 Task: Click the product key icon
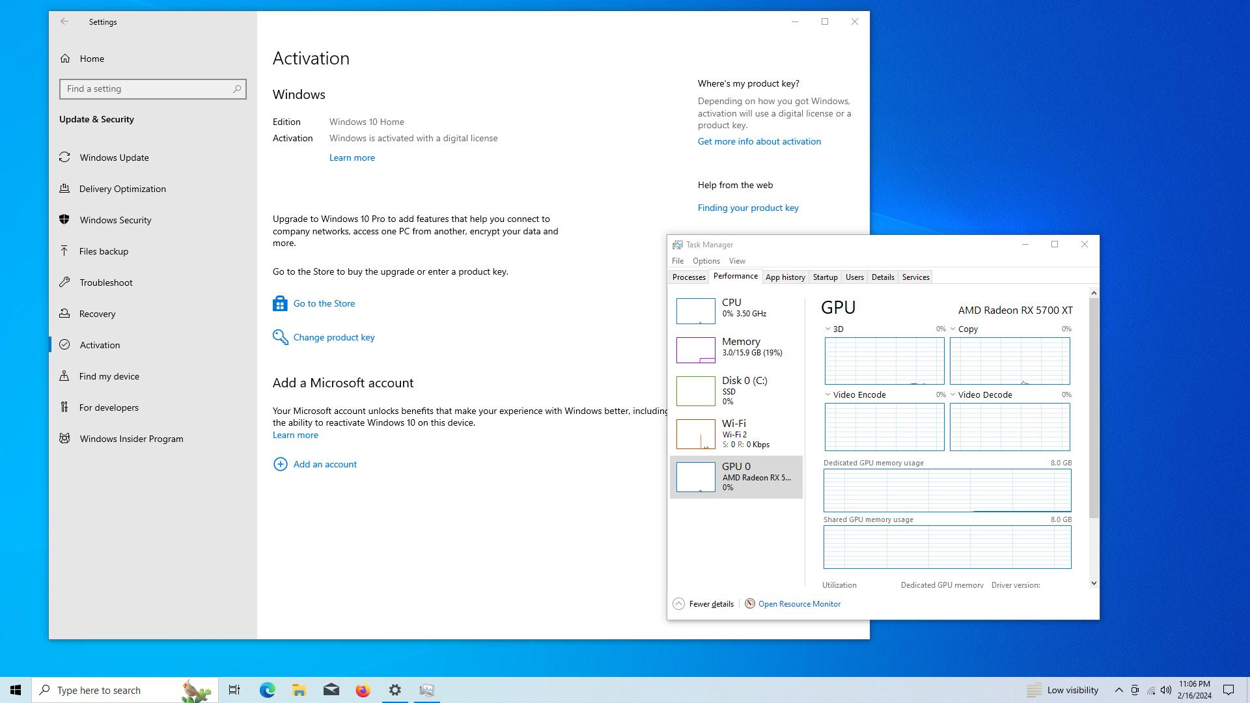pos(280,337)
